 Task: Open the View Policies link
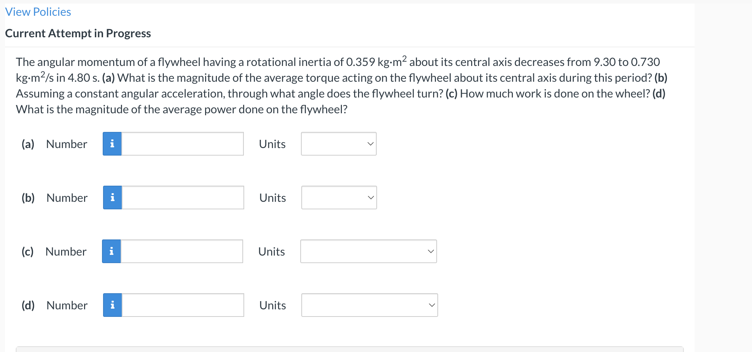[x=38, y=12]
